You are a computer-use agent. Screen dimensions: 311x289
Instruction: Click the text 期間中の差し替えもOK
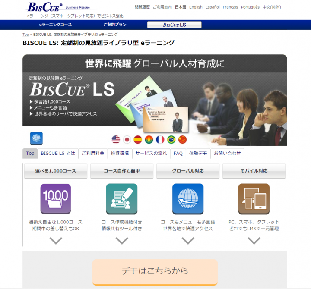pos(56,229)
